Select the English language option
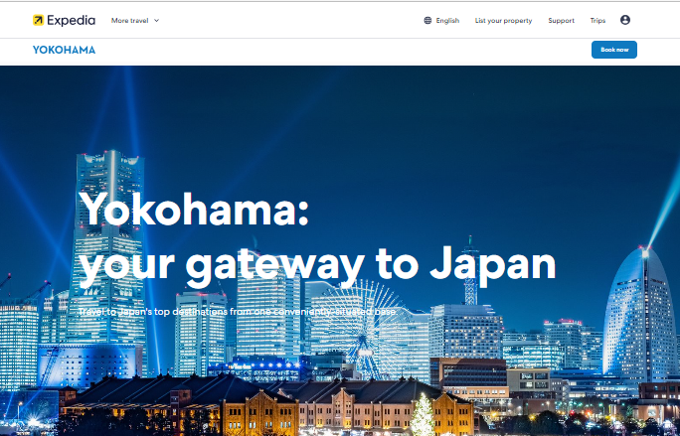 [447, 21]
